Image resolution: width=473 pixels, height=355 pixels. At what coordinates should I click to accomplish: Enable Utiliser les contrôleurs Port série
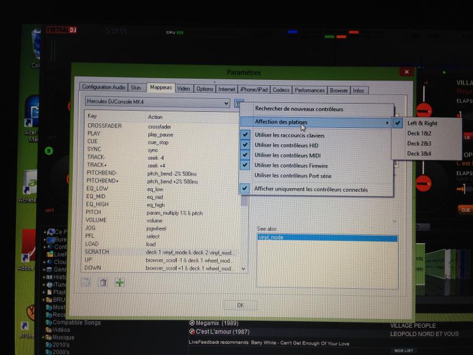click(245, 176)
